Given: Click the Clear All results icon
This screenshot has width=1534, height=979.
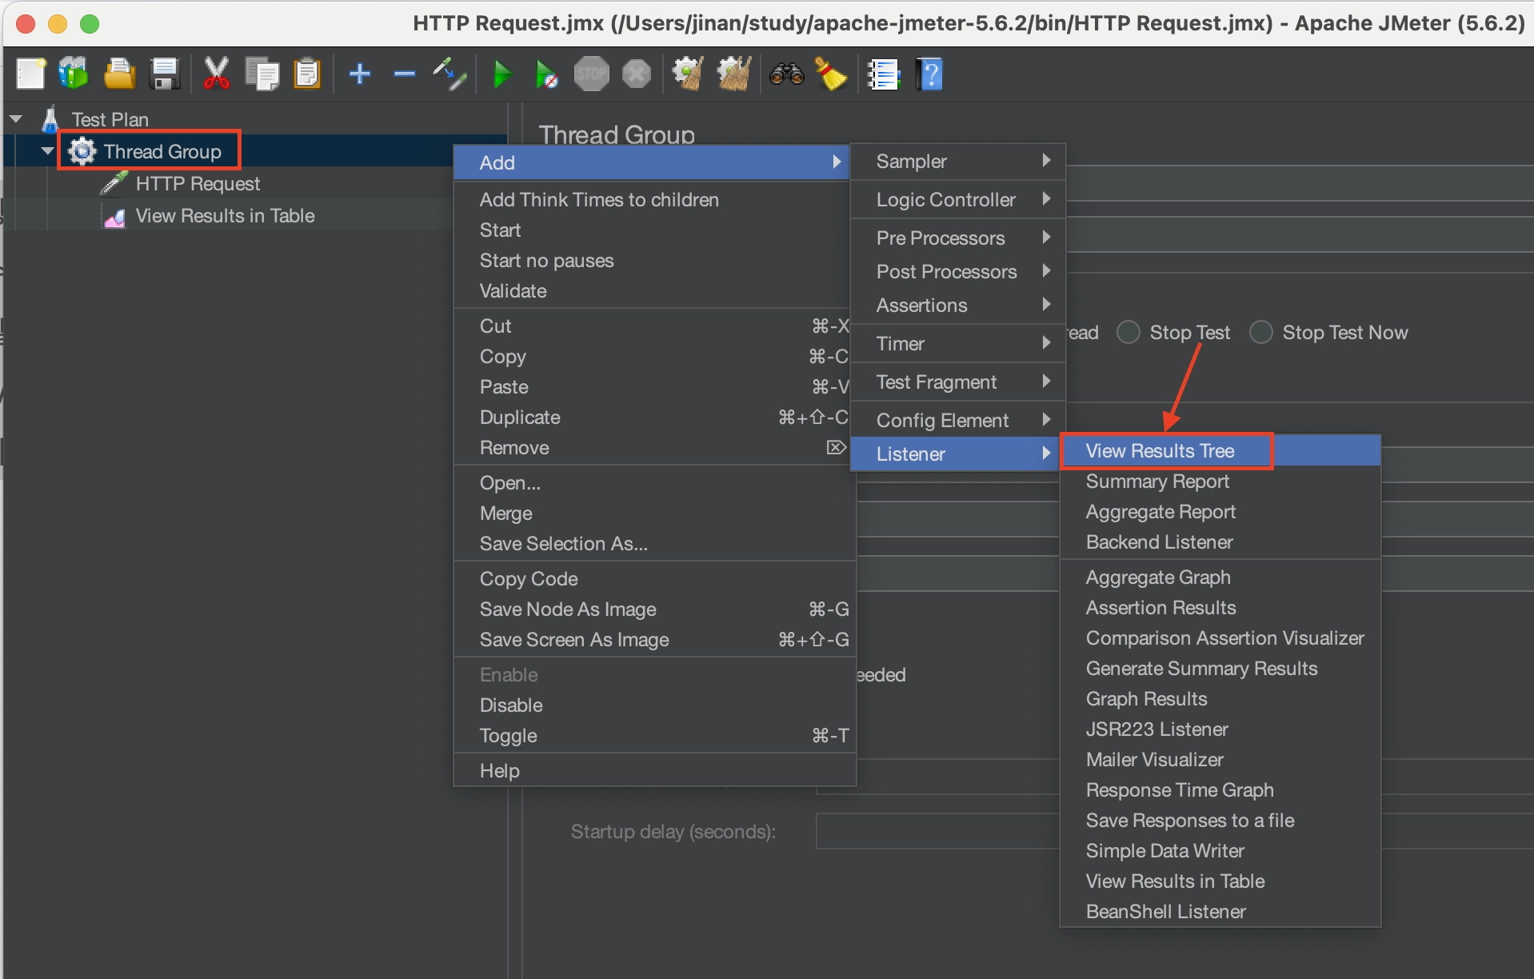Looking at the screenshot, I should [x=733, y=74].
